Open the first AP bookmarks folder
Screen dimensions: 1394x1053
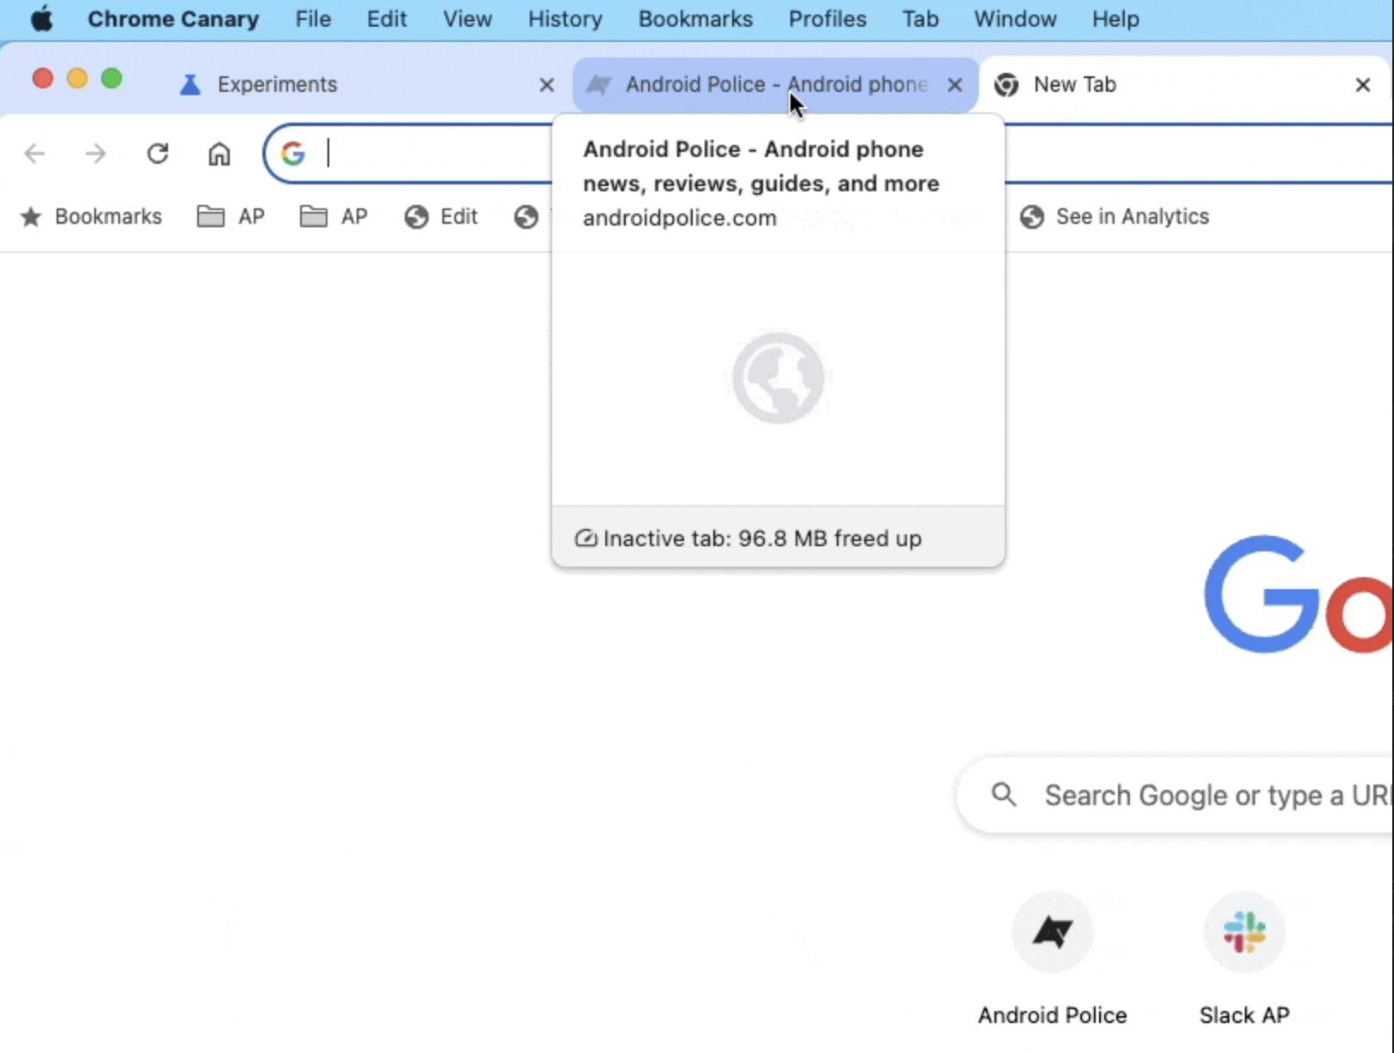(x=231, y=217)
